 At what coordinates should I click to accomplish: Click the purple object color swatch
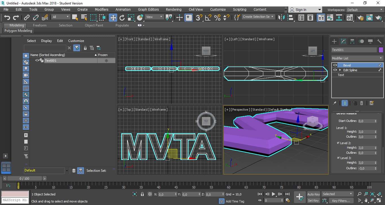pos(381,50)
